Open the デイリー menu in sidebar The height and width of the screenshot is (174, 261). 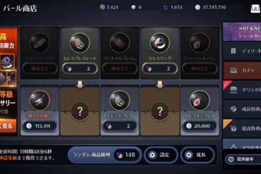pyautogui.click(x=242, y=51)
